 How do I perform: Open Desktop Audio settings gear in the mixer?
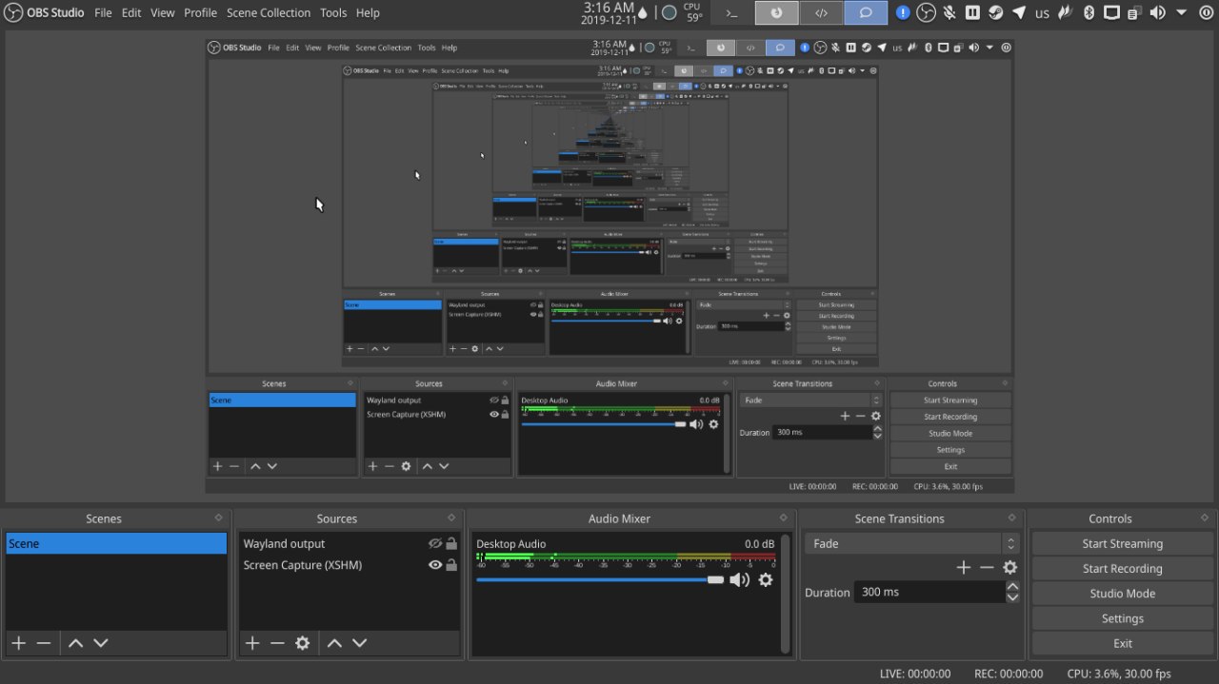(765, 579)
